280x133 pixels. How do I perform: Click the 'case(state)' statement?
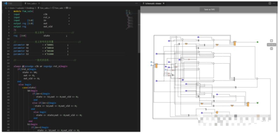[x=29, y=87]
